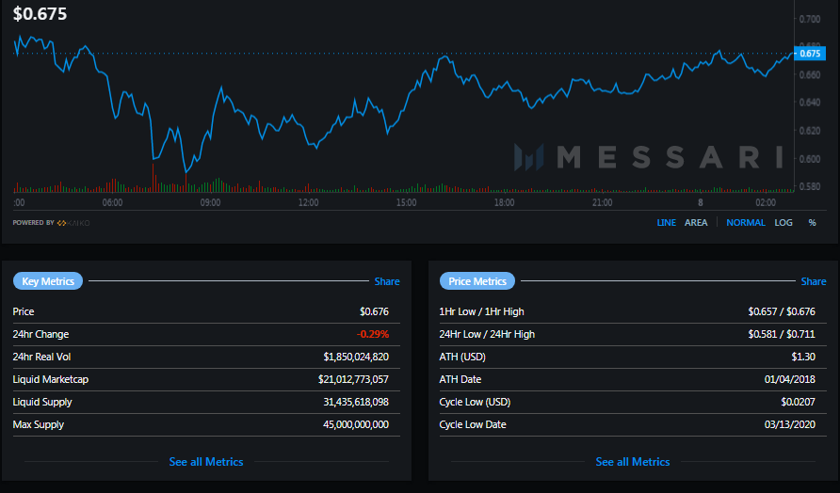The image size is (840, 493).
Task: Click the 24hr Real Vol label
Action: [41, 357]
